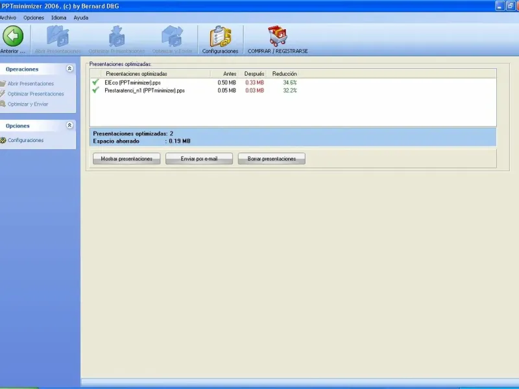Open the Configuraciones link in the sidebar
Screen dimensions: 519x389
coord(25,140)
